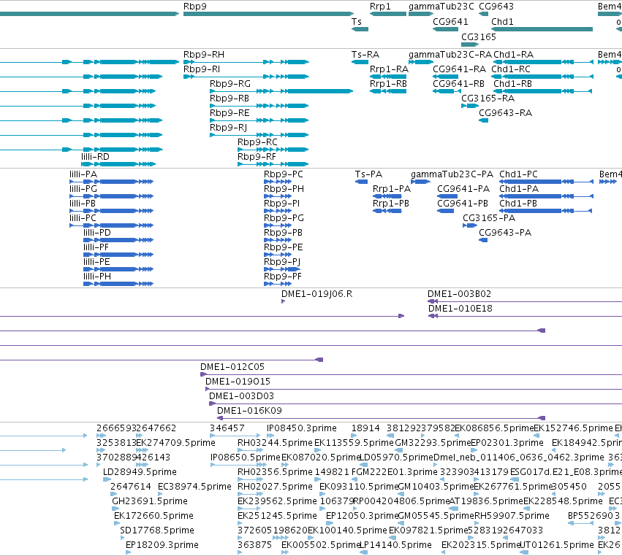Click the Ts gene label
622x556 pixels.
[356, 21]
